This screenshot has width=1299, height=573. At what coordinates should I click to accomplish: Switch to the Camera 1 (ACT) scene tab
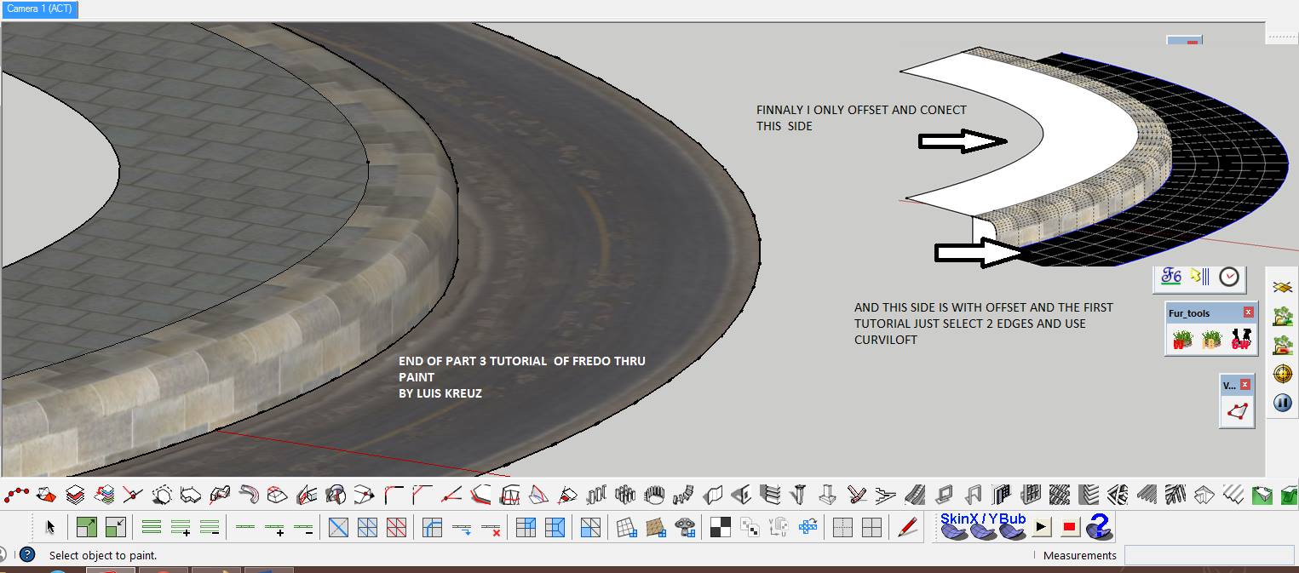38,9
